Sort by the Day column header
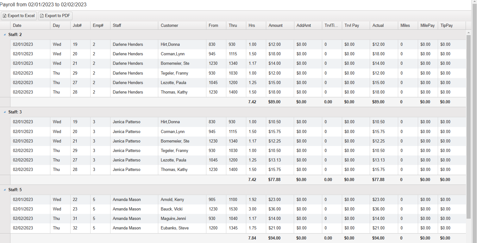The height and width of the screenshot is (243, 477). point(60,26)
